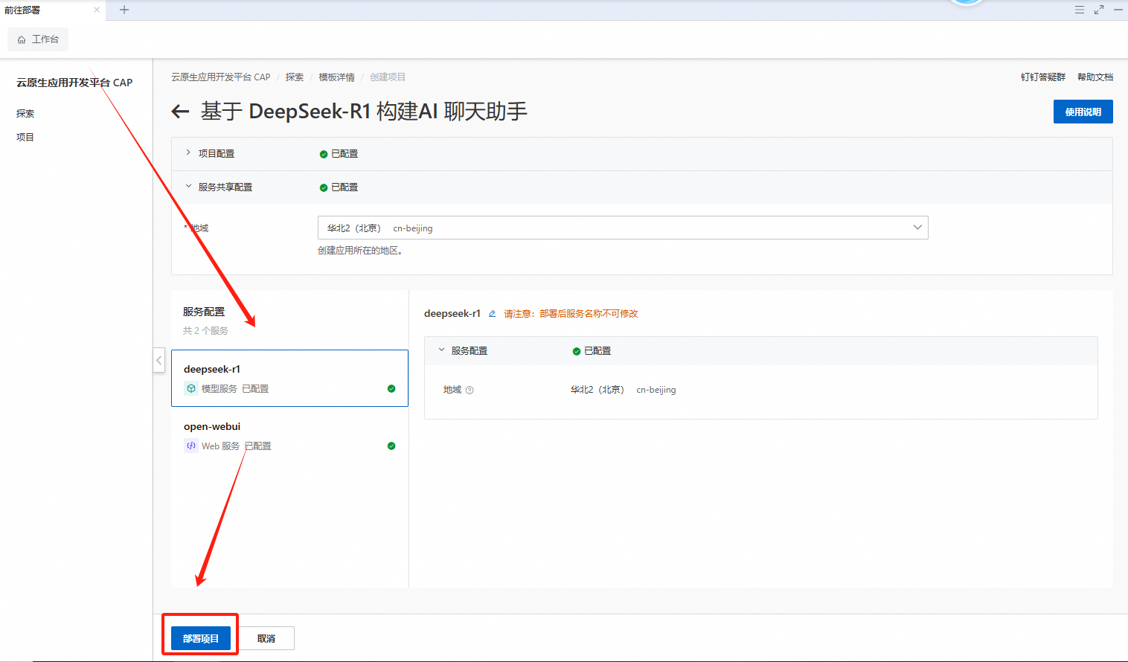Select the deepseek-r1 service card
This screenshot has height=662, width=1128.
pos(289,378)
